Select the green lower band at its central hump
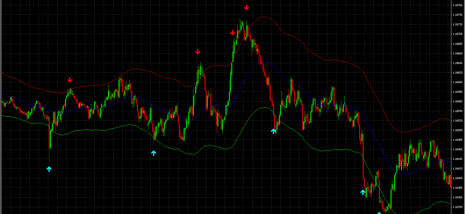The image size is (465, 214). (261, 108)
